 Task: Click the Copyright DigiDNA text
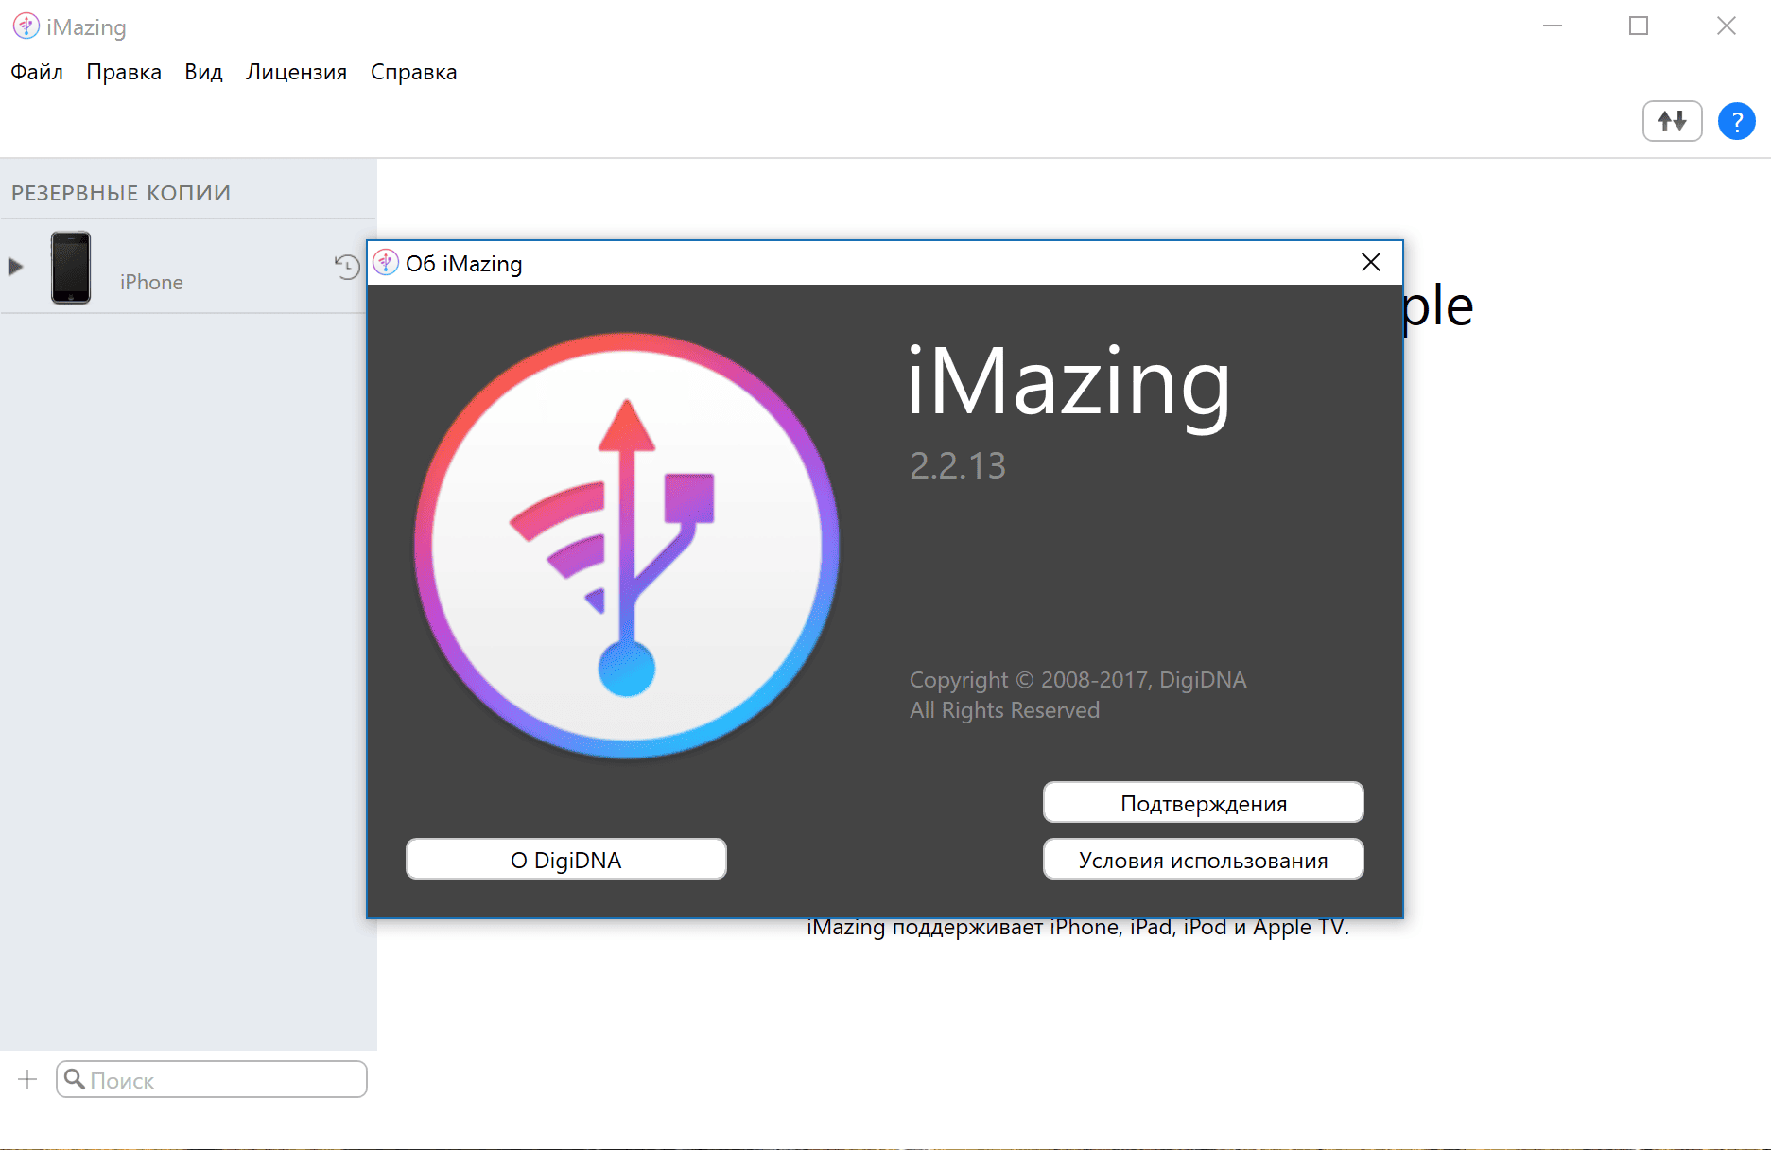[x=1078, y=680]
